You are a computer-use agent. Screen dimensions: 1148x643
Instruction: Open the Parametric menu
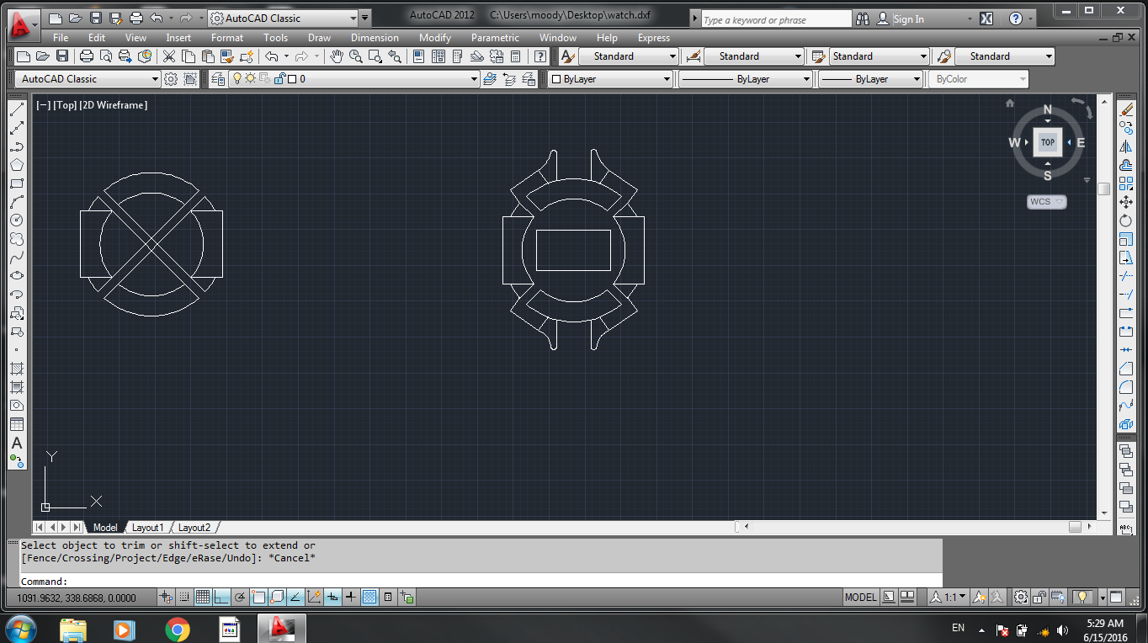495,38
